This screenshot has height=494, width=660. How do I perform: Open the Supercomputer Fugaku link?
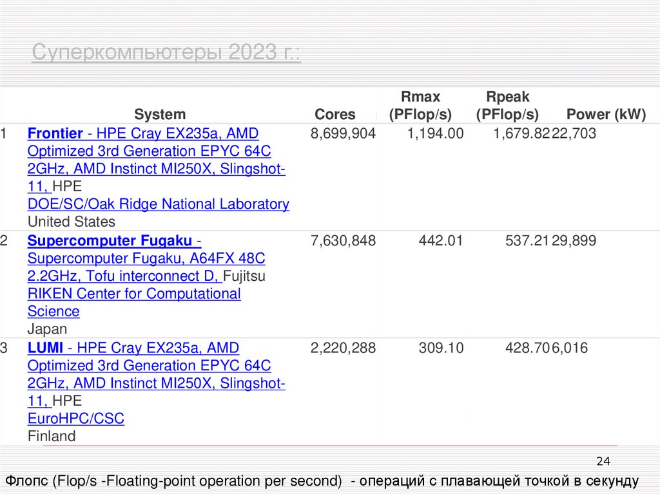146,258
